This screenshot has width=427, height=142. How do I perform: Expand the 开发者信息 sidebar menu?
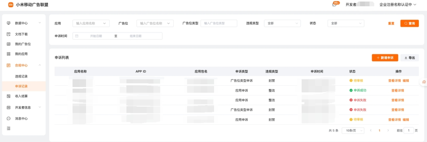[x=40, y=107]
